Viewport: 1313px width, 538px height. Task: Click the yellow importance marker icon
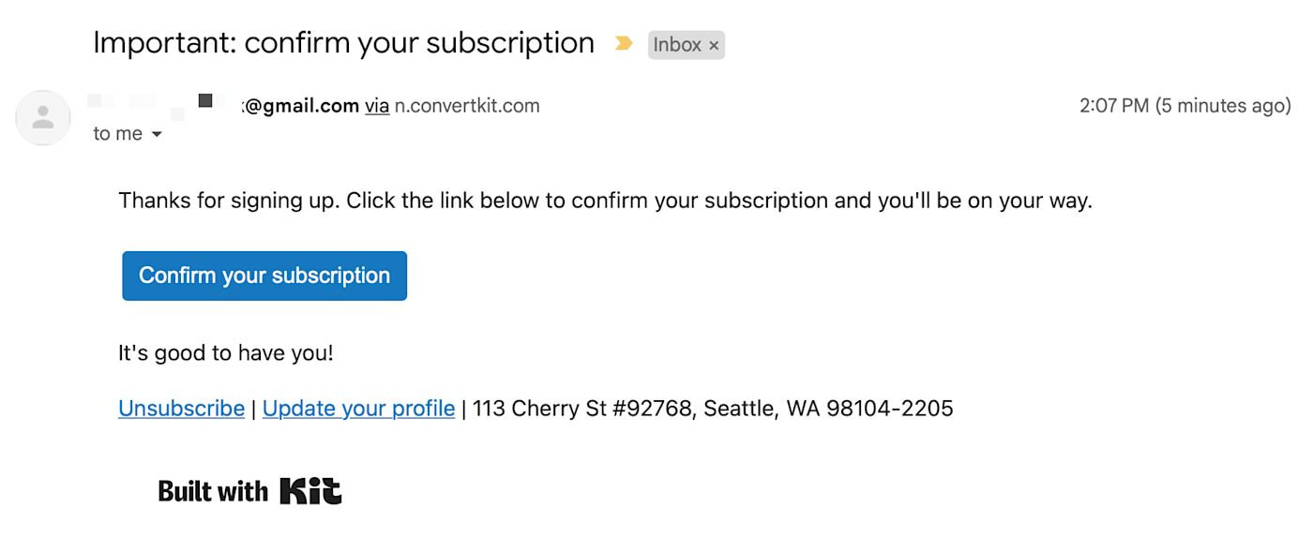tap(623, 44)
